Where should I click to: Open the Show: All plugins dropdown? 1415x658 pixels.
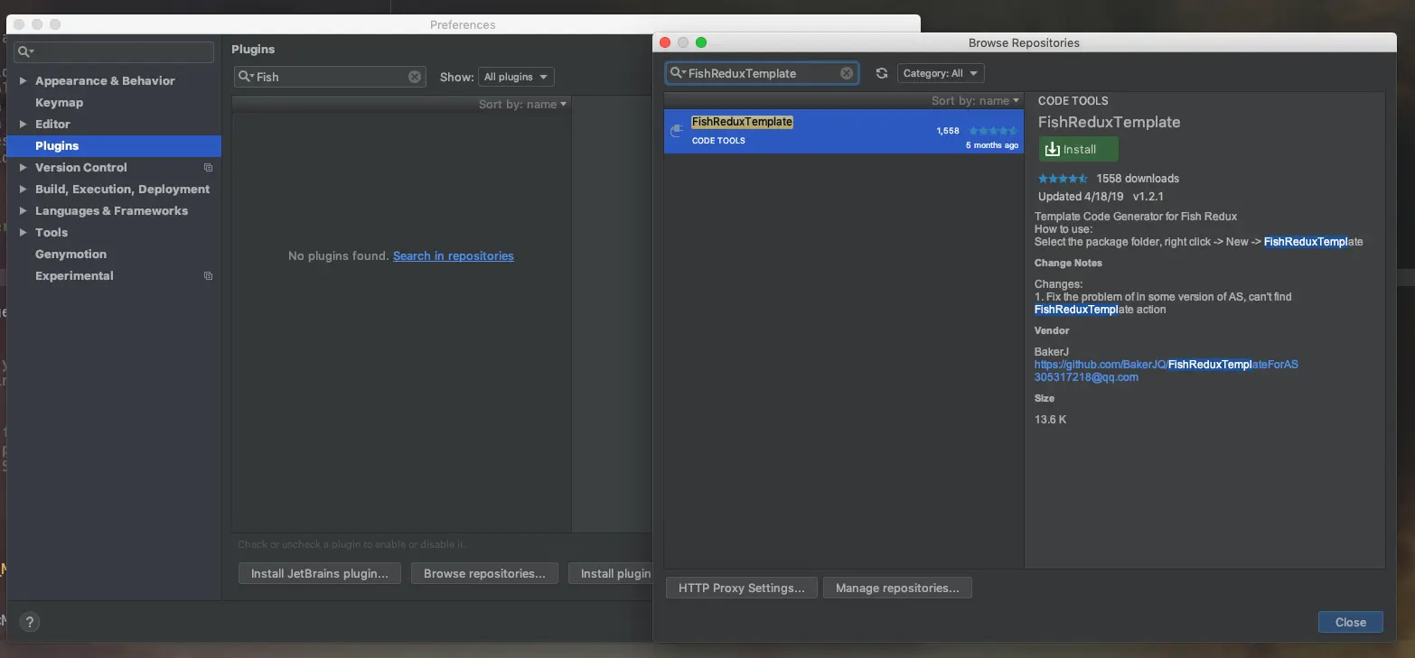(516, 77)
